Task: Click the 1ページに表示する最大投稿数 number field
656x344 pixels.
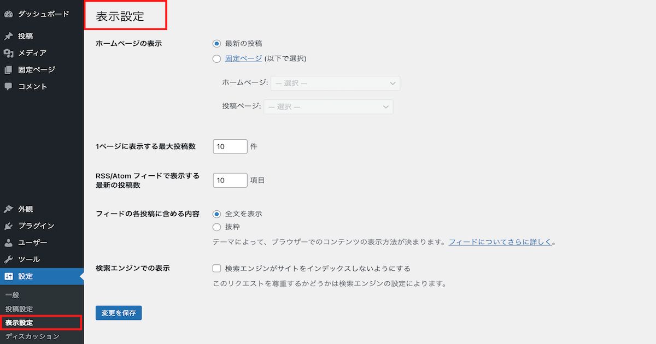Action: [x=230, y=146]
